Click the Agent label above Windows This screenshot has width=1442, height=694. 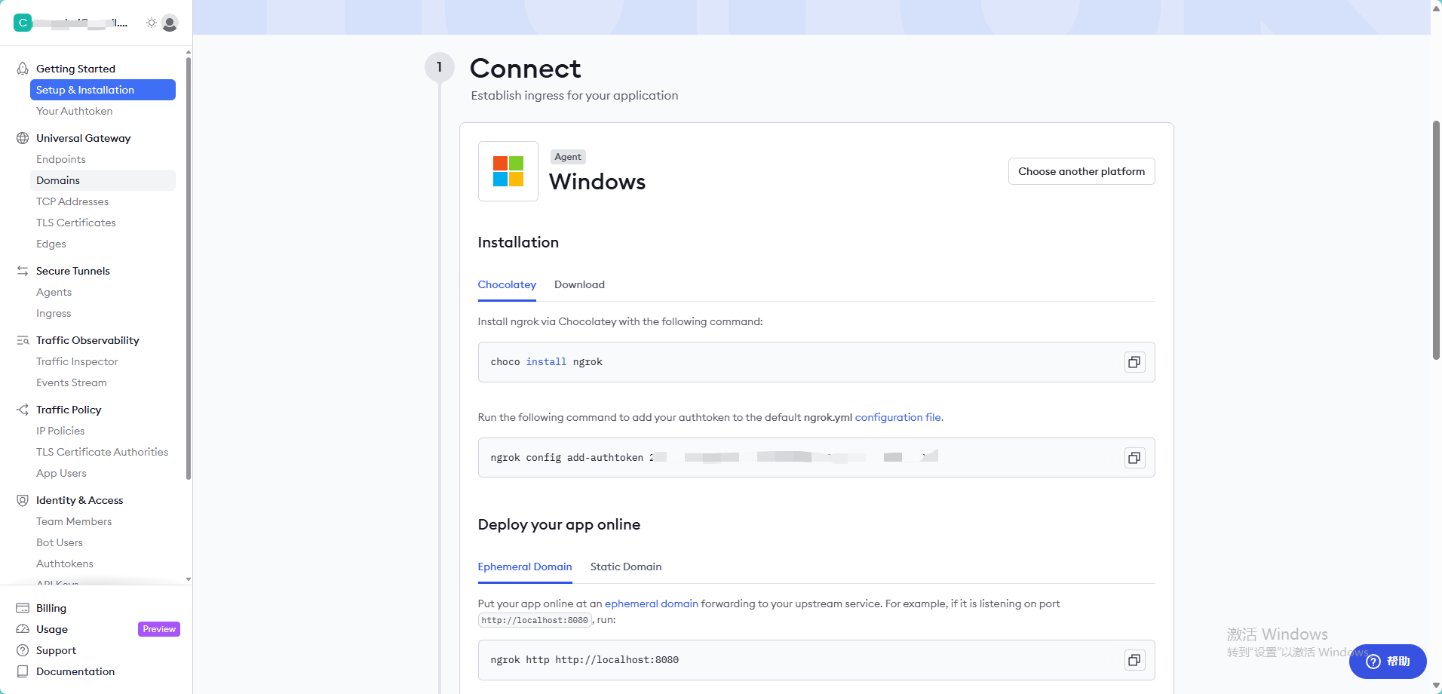click(568, 157)
